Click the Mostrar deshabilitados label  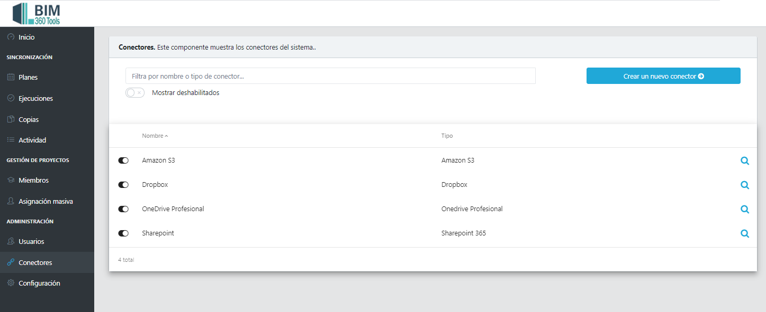185,92
